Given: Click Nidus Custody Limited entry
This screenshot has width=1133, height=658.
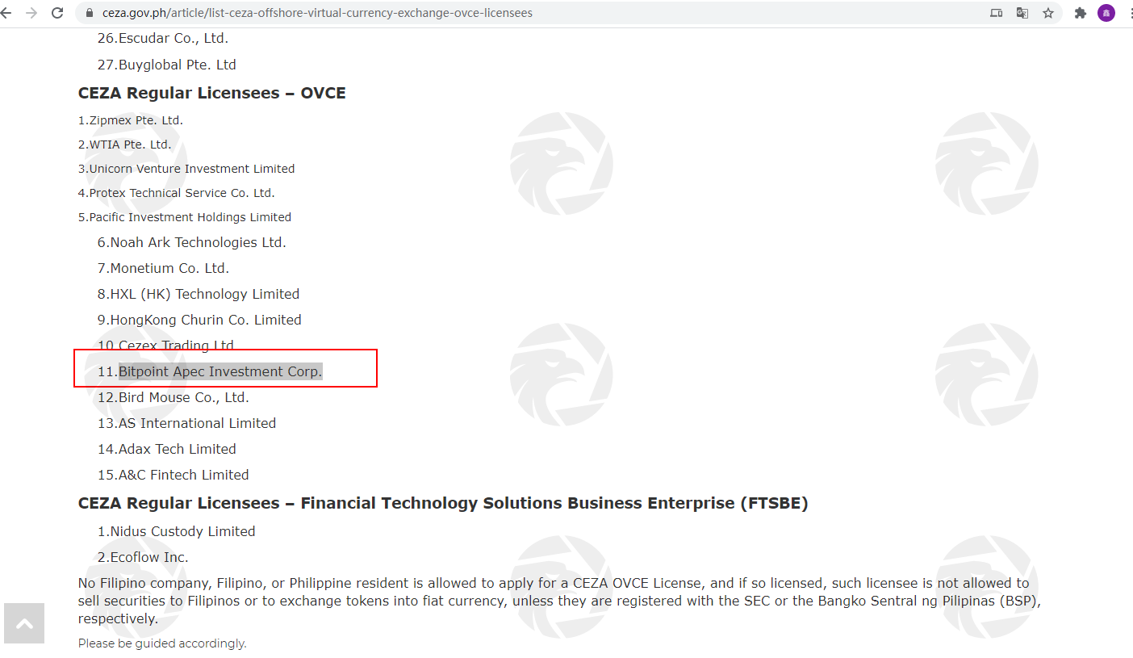Looking at the screenshot, I should click(177, 531).
